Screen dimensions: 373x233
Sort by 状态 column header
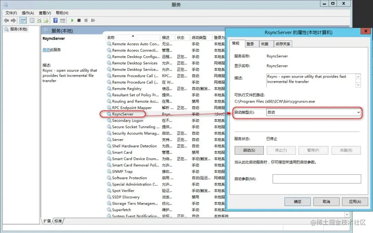pos(182,38)
